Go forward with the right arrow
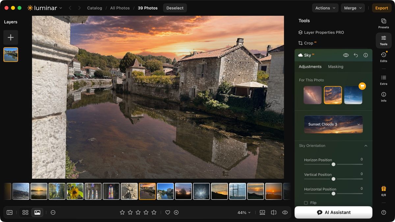The width and height of the screenshot is (395, 222). pos(79,8)
